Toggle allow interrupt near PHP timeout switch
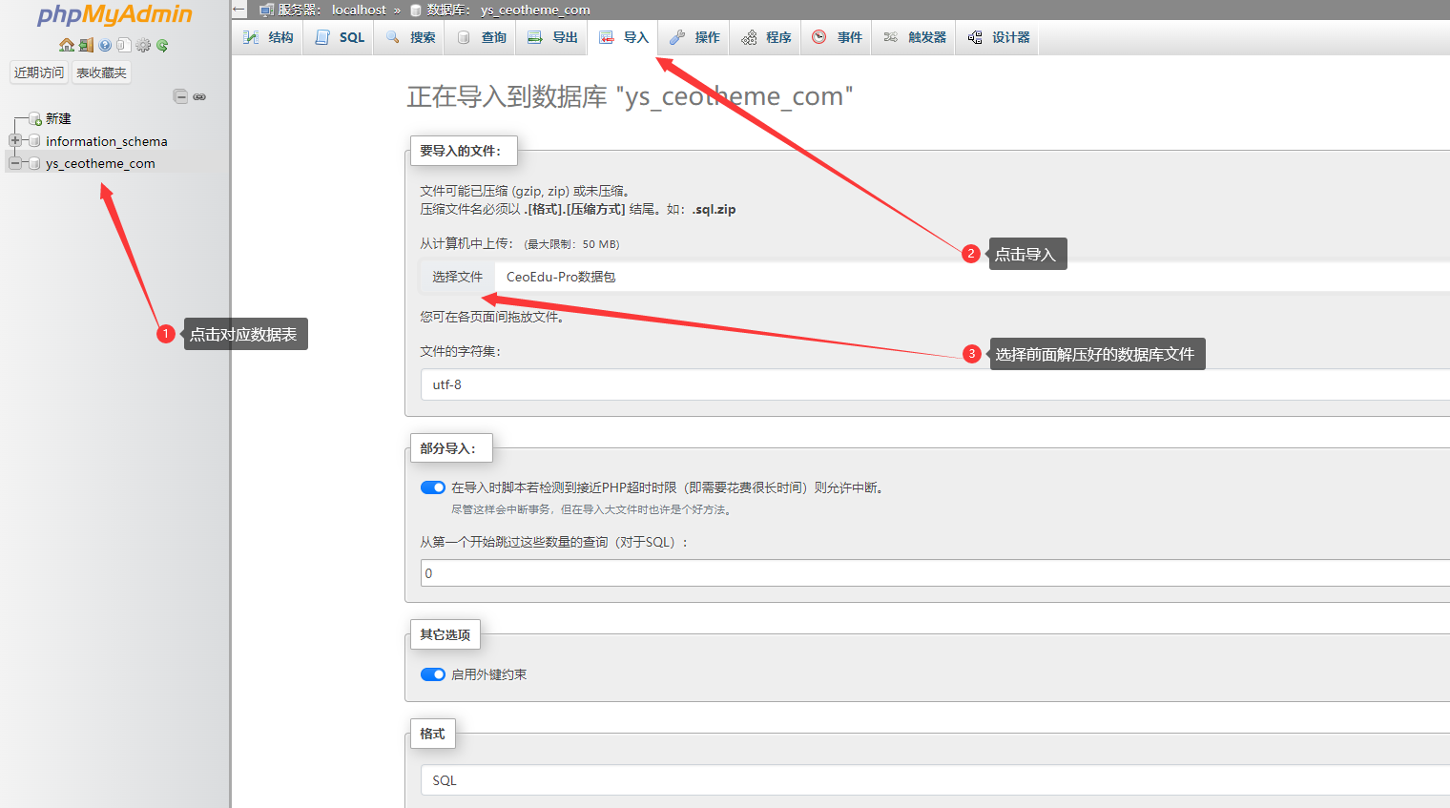 pos(433,487)
